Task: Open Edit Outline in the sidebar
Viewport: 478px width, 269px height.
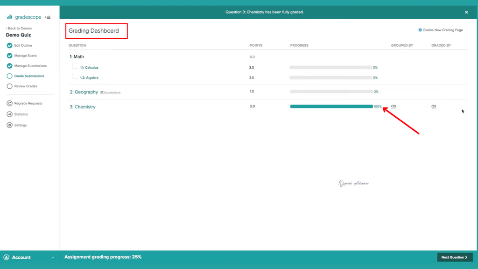Action: point(23,45)
